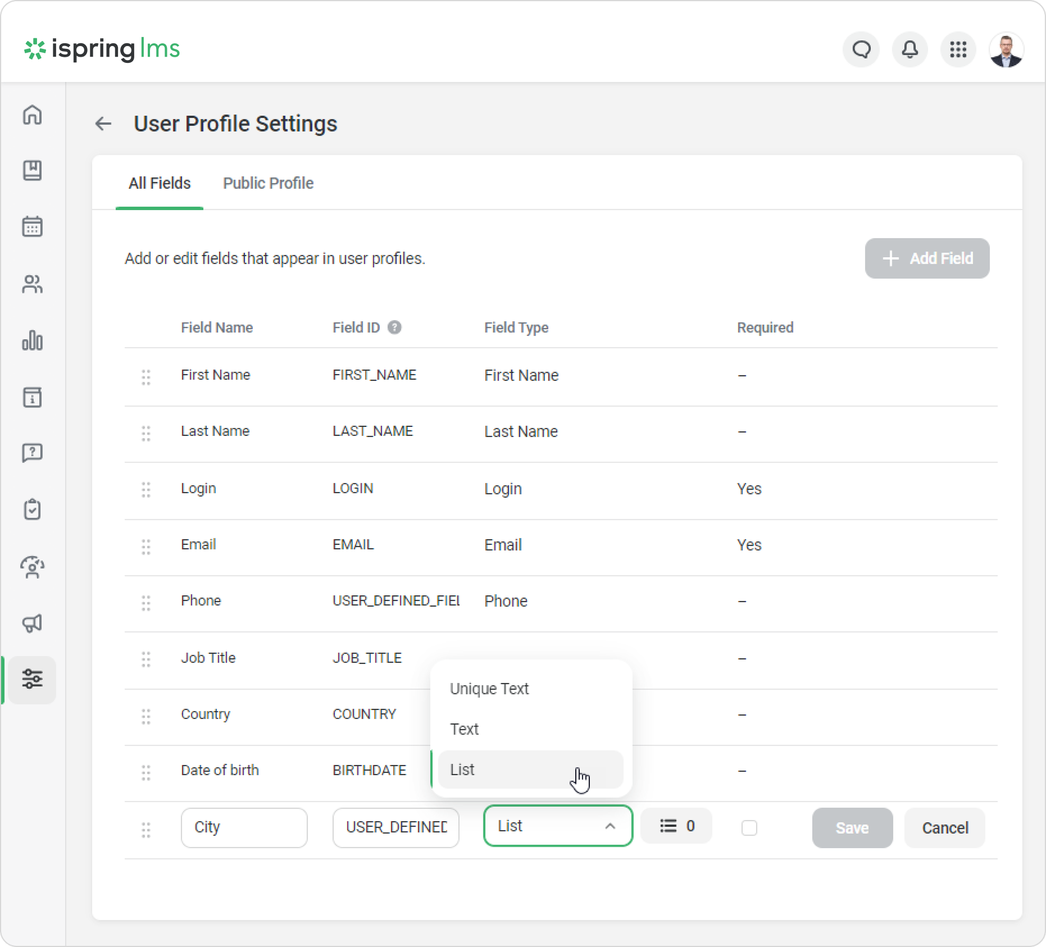Click the Save button
The height and width of the screenshot is (947, 1046).
852,828
